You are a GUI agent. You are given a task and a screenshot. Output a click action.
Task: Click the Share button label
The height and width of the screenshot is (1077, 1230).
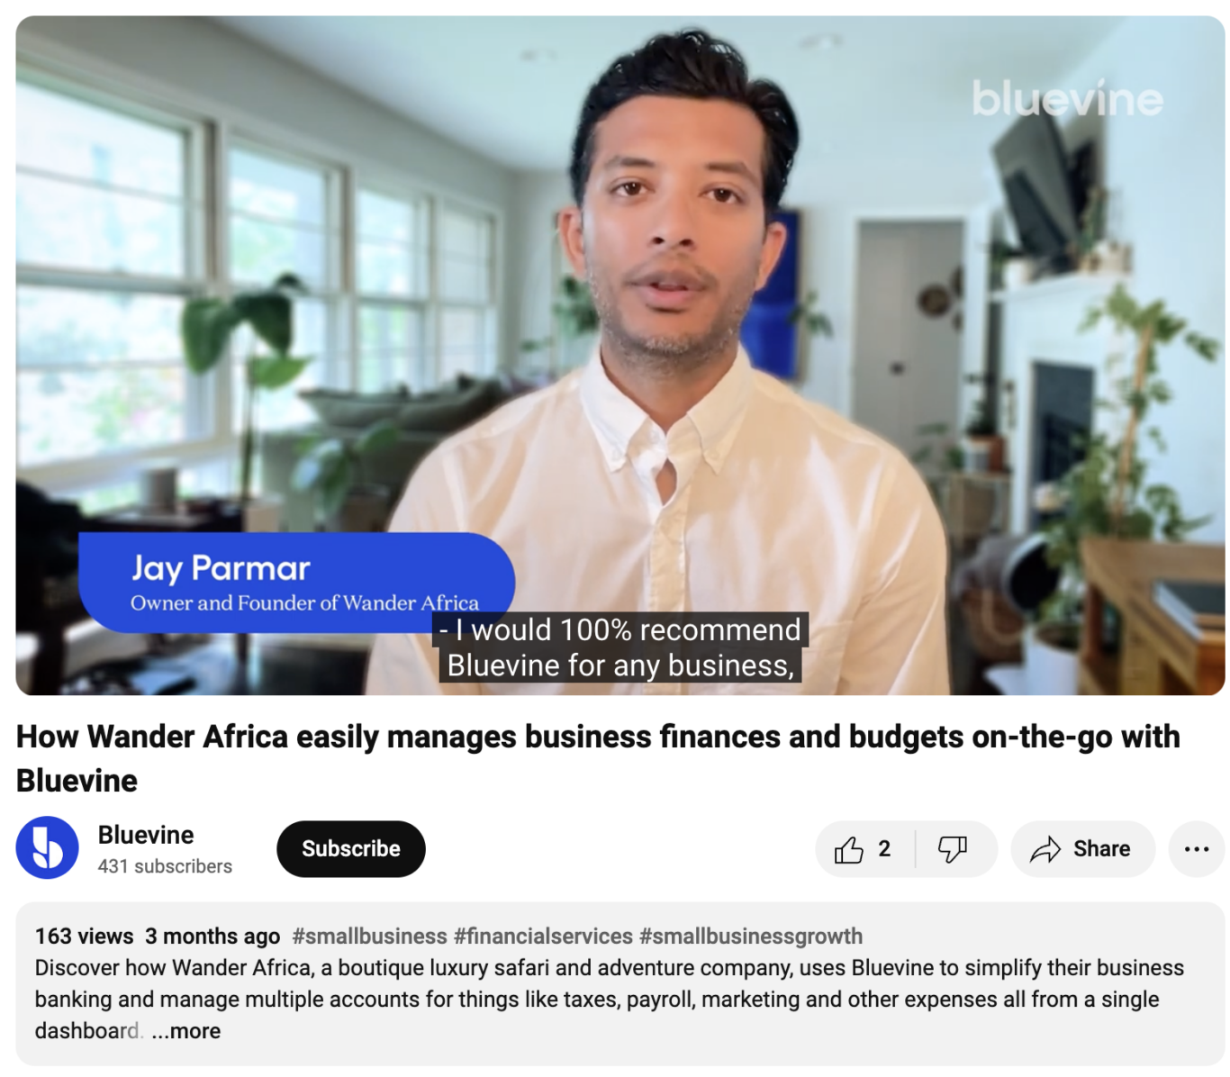tap(1101, 849)
